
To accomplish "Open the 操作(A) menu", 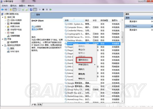I will [13, 6].
